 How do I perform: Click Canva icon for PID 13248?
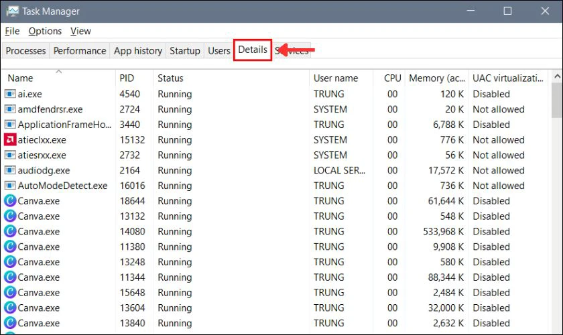click(10, 262)
